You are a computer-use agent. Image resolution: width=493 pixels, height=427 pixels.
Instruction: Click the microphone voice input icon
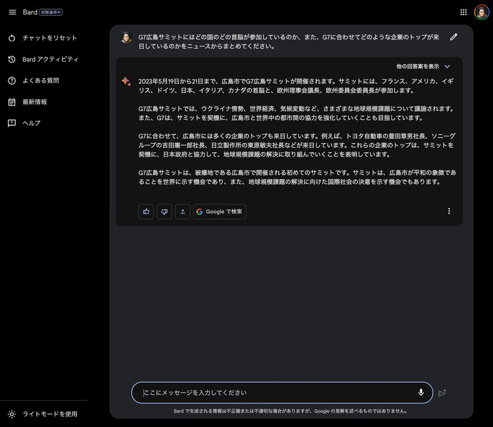tap(421, 392)
